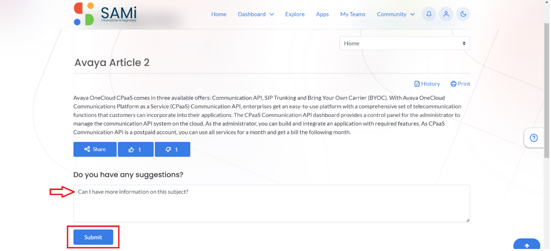
Task: Click the Avaya Article 2 title
Action: click(x=112, y=62)
